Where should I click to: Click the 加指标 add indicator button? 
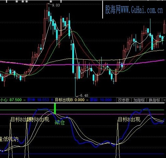(139, 100)
